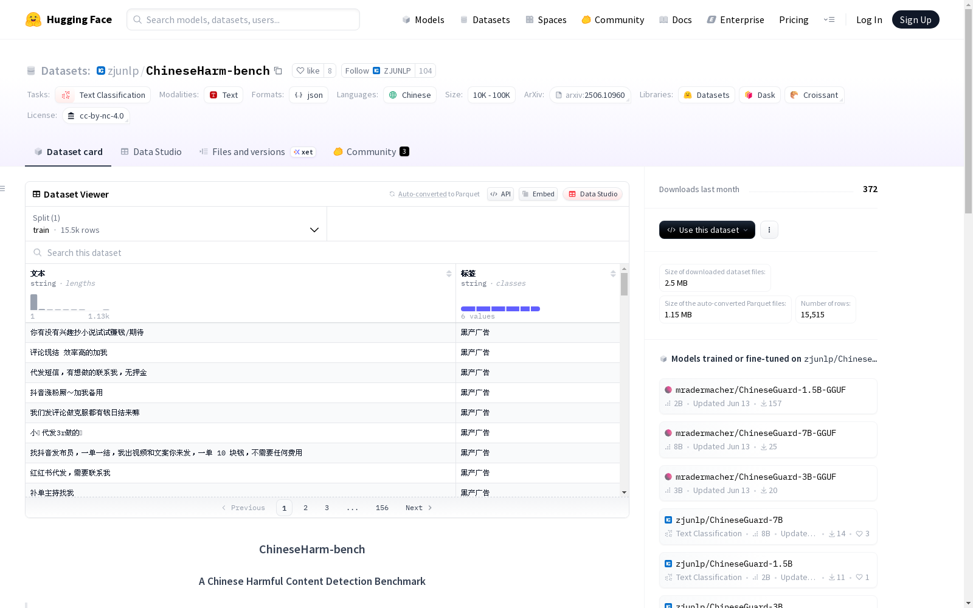Open the zjunlp/ChineseGuard-1.5B model
Image resolution: width=973 pixels, height=608 pixels.
(768, 570)
